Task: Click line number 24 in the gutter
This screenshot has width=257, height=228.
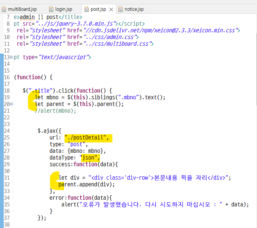Action: [x=7, y=131]
